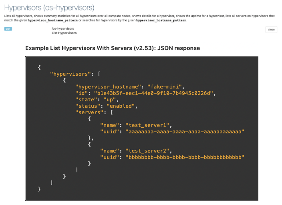
Task: Open the /os-hypervisors endpoint path
Action: [63, 28]
